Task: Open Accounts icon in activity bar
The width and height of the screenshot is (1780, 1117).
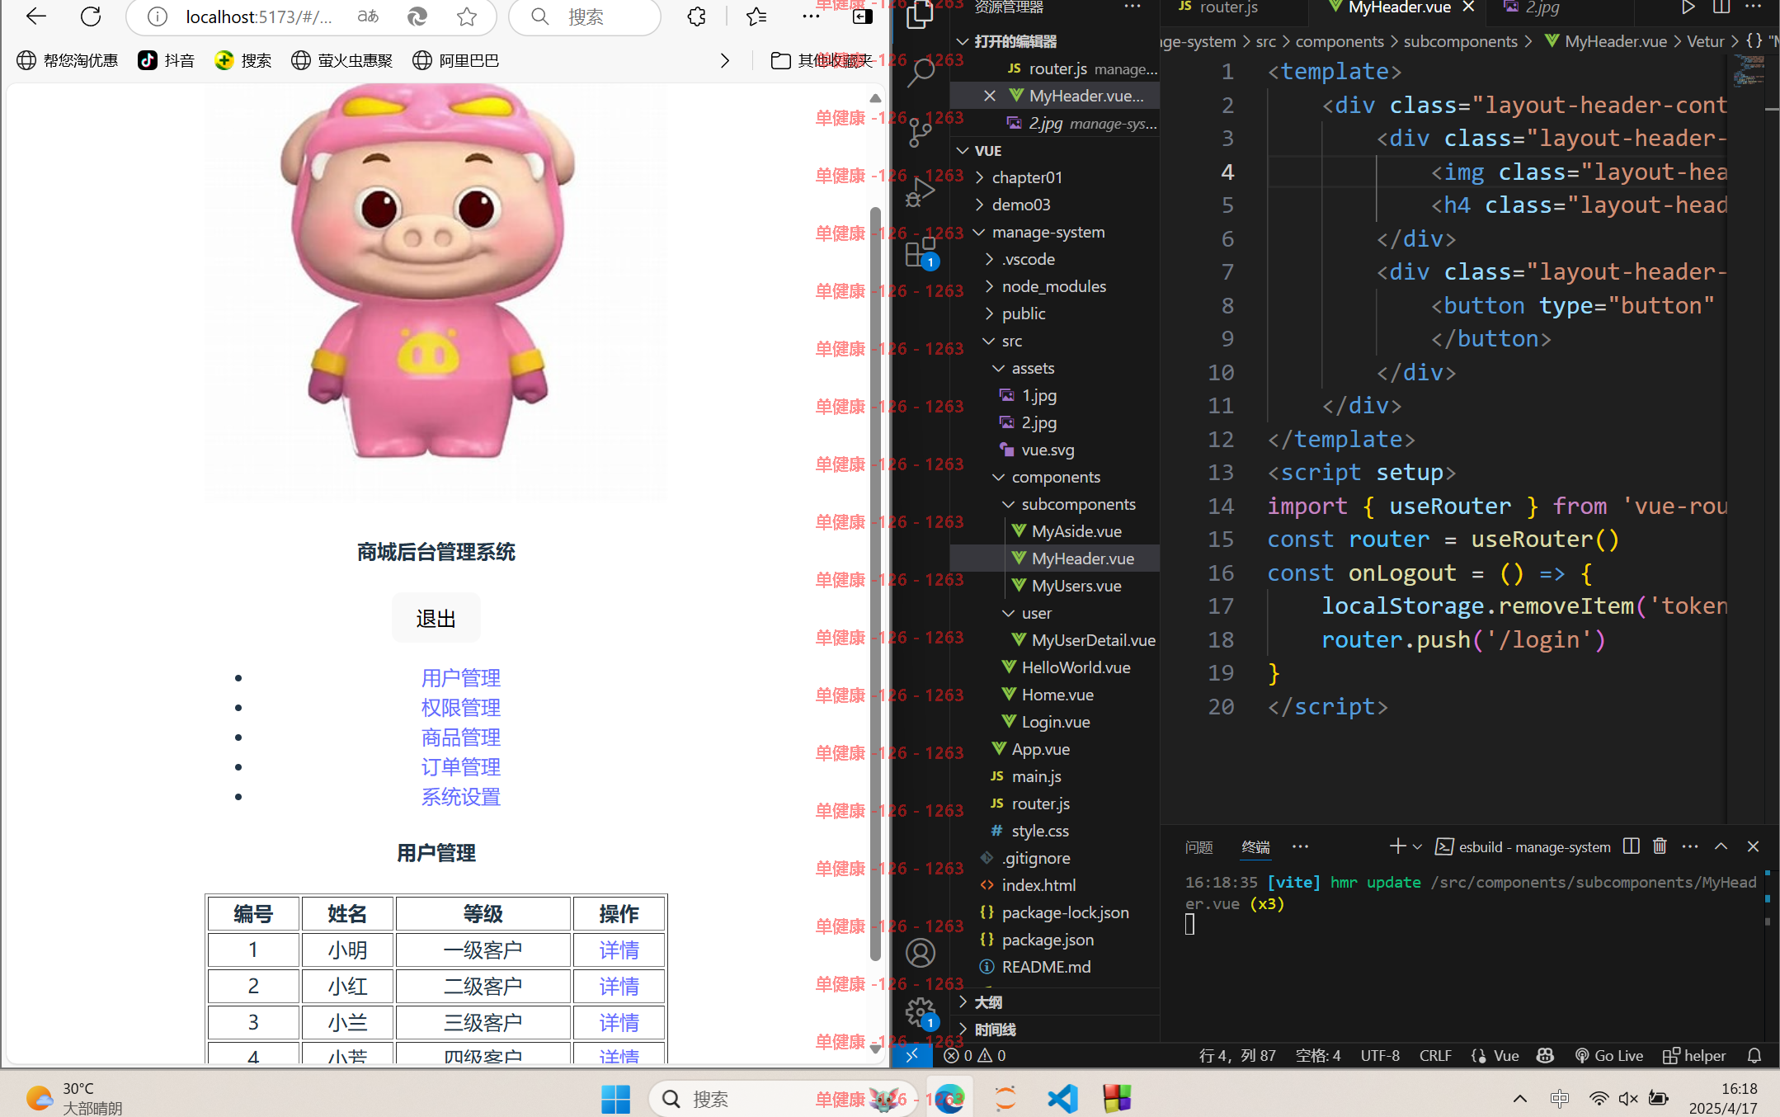Action: click(x=920, y=953)
